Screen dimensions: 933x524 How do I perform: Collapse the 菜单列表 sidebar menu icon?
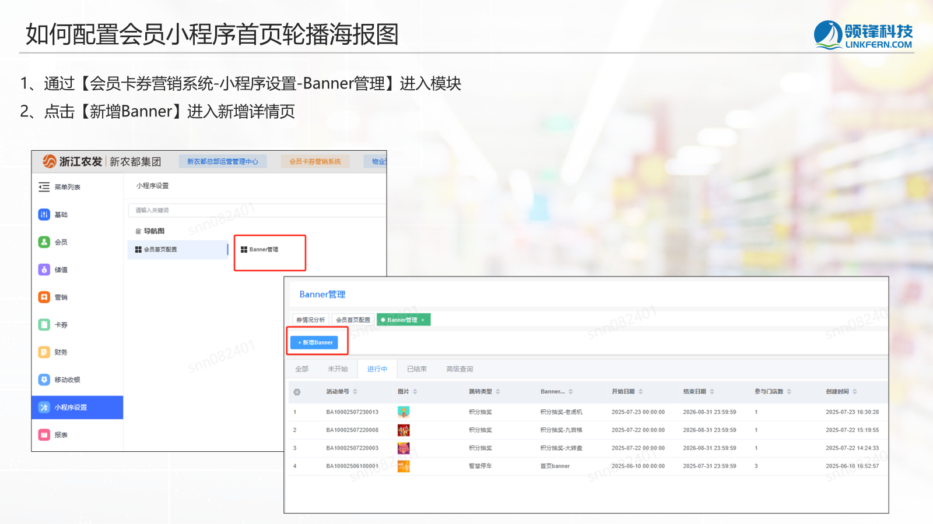(44, 187)
